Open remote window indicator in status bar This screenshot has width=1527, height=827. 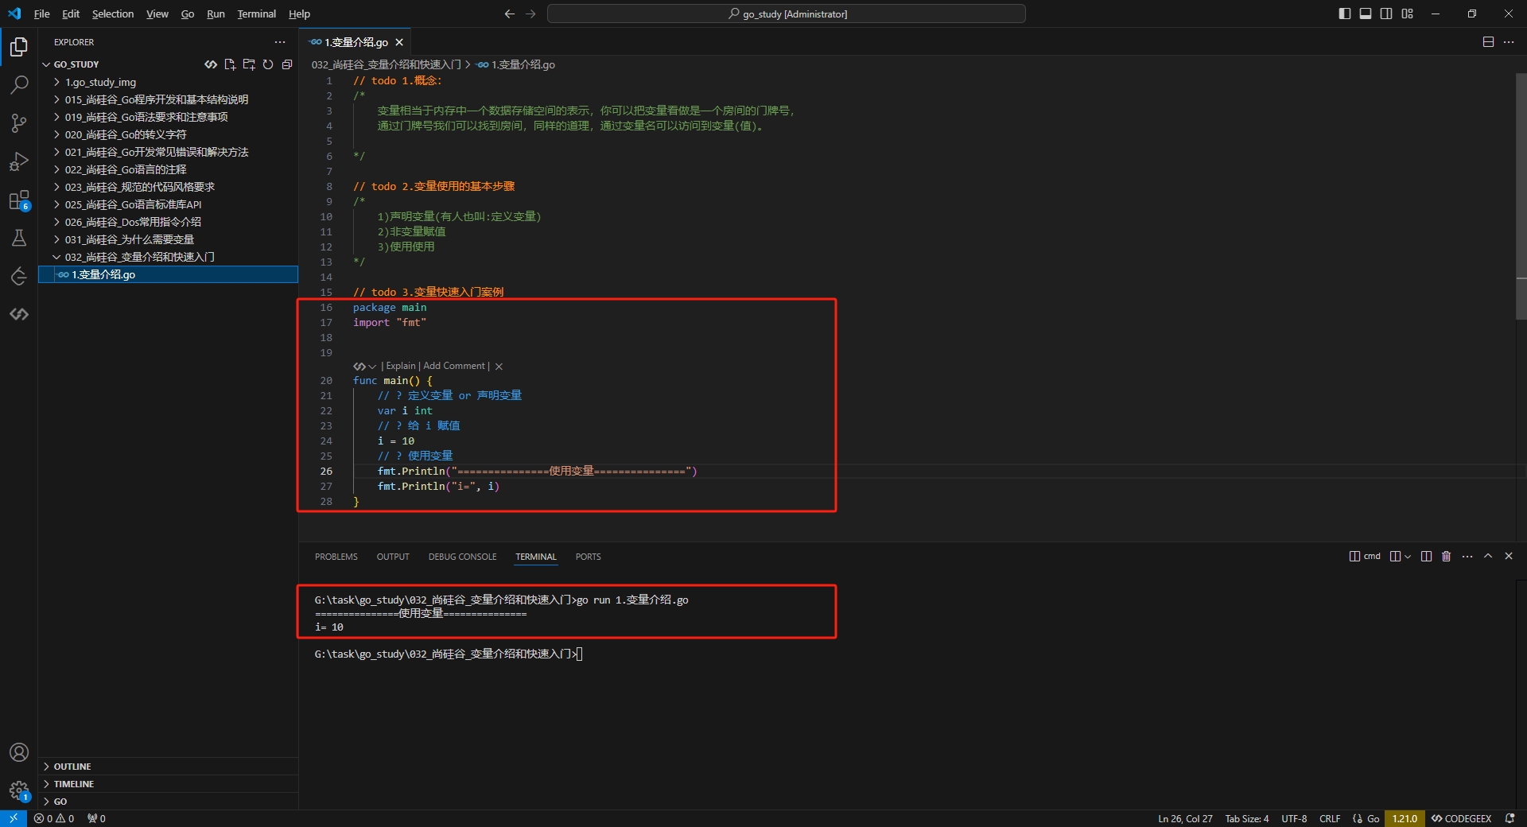[14, 818]
